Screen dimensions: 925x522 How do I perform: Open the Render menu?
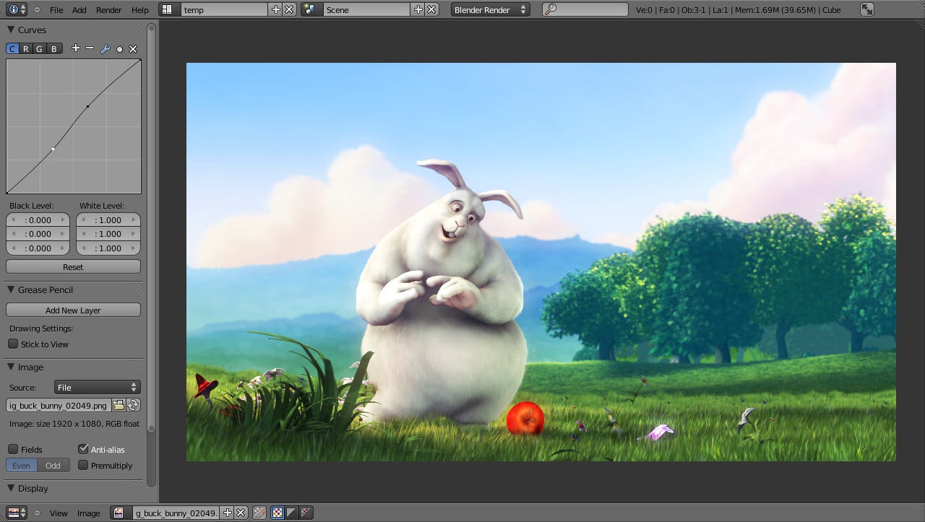tap(109, 9)
